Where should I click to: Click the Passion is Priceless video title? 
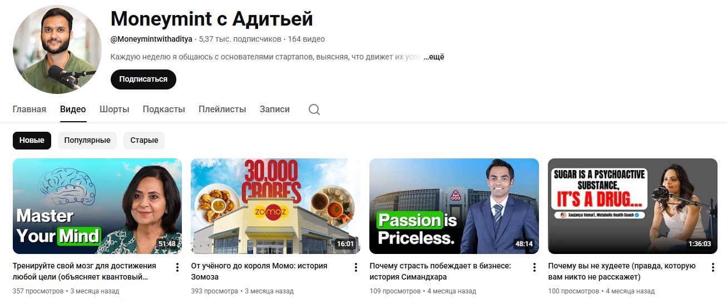point(441,271)
